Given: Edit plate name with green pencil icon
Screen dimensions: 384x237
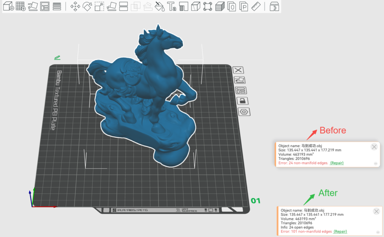Looking at the screenshot, I should [x=57, y=58].
